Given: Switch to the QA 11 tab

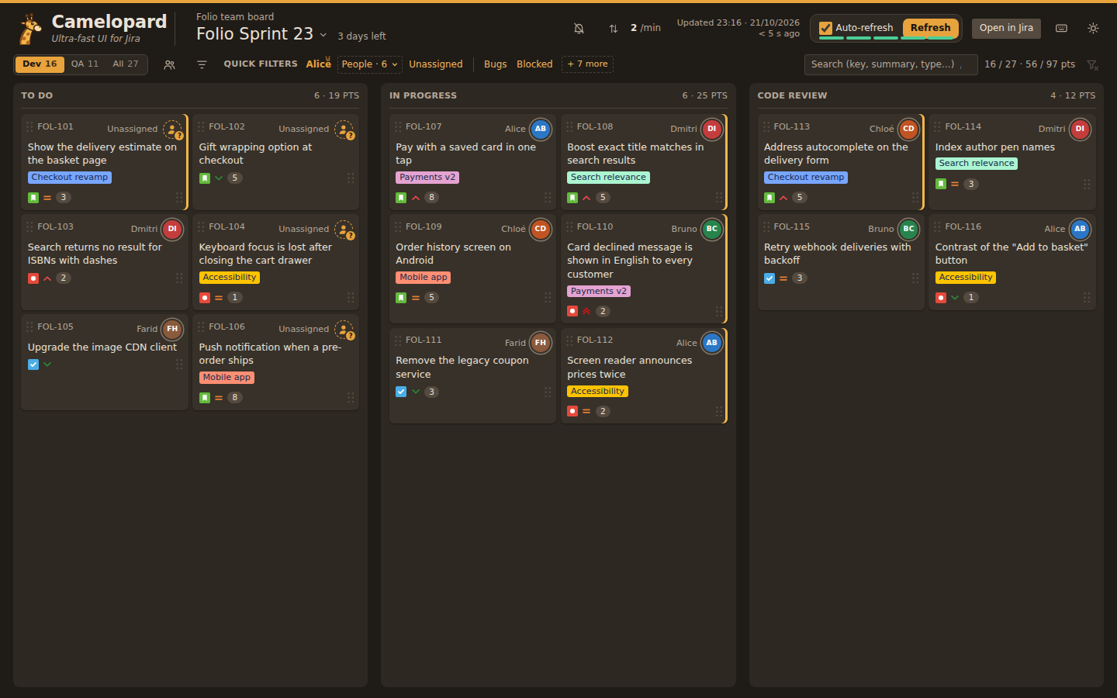Looking at the screenshot, I should (x=85, y=64).
